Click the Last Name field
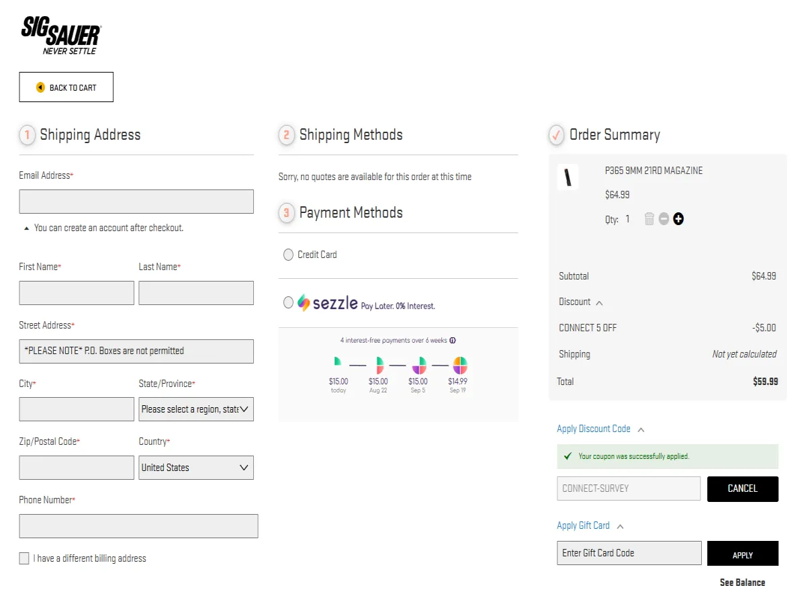The height and width of the screenshot is (596, 806). coord(196,293)
